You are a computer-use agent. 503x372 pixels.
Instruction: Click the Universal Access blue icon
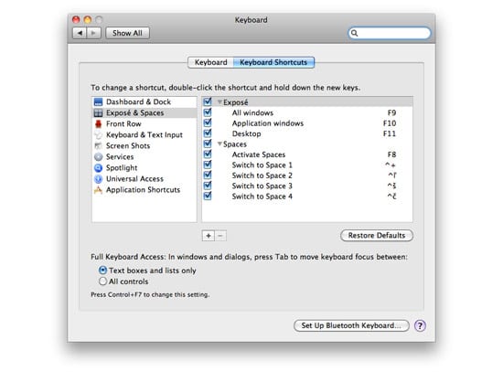click(98, 178)
